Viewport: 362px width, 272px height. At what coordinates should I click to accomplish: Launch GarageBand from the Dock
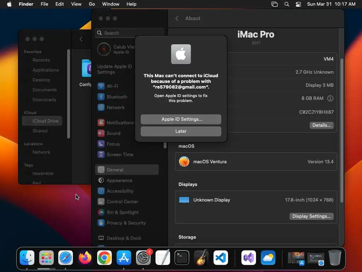click(201, 258)
